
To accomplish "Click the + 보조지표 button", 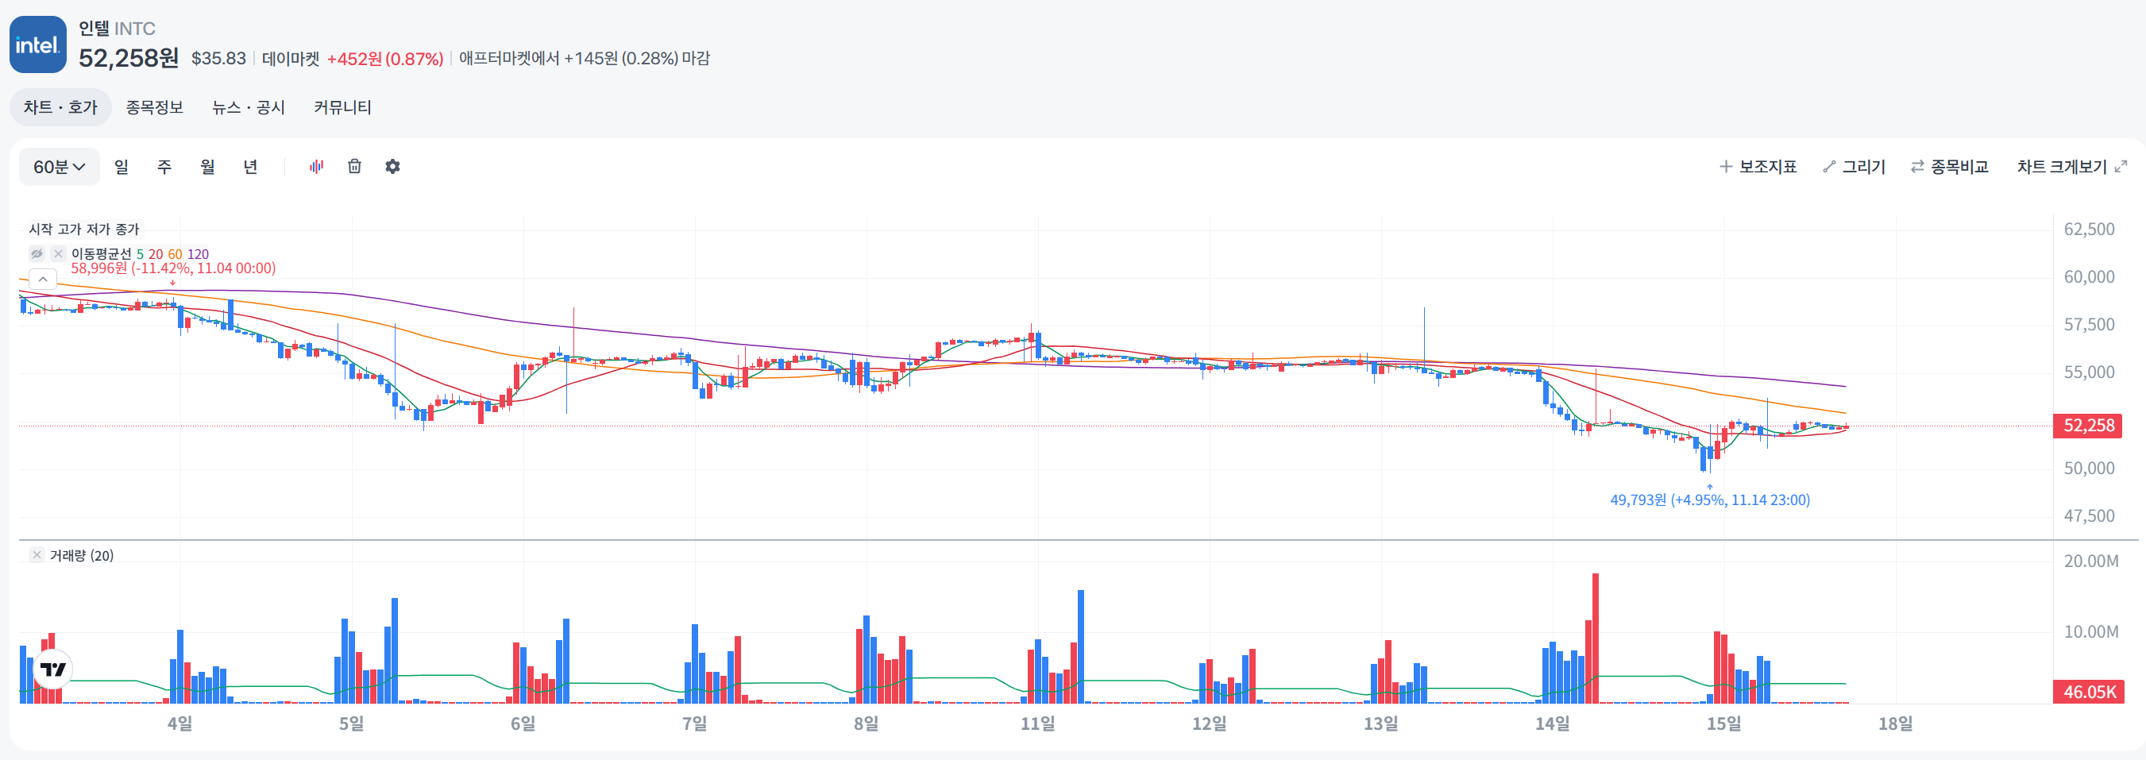I will point(1758,167).
